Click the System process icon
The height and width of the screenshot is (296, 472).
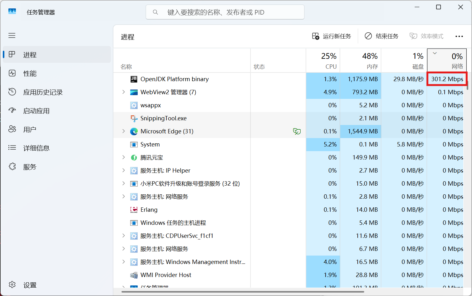(134, 144)
